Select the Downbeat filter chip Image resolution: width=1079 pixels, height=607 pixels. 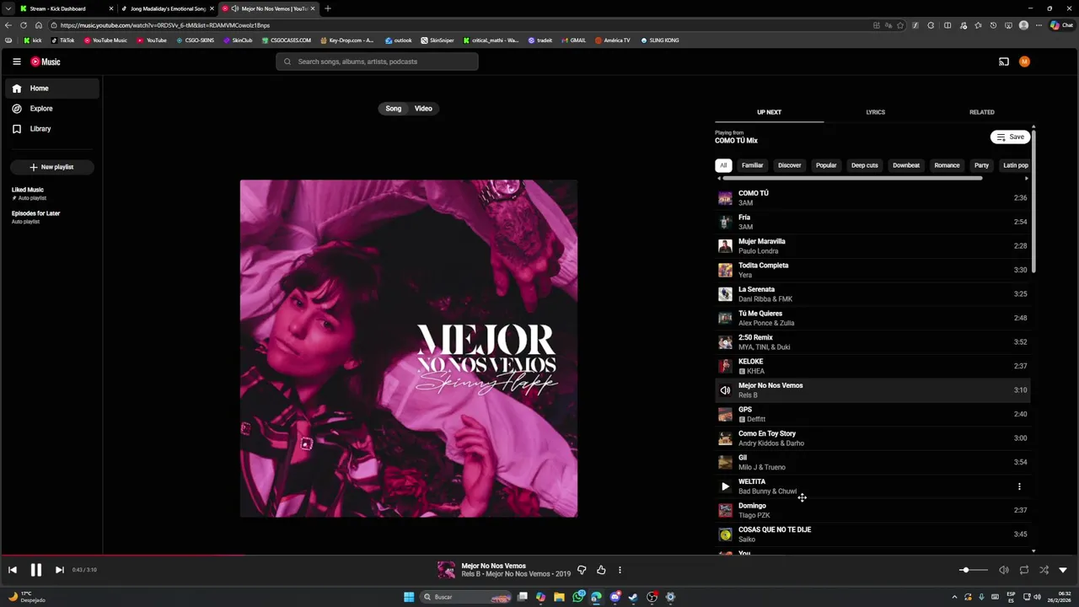point(906,165)
